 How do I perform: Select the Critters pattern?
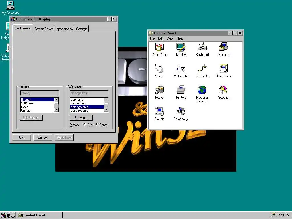37,110
